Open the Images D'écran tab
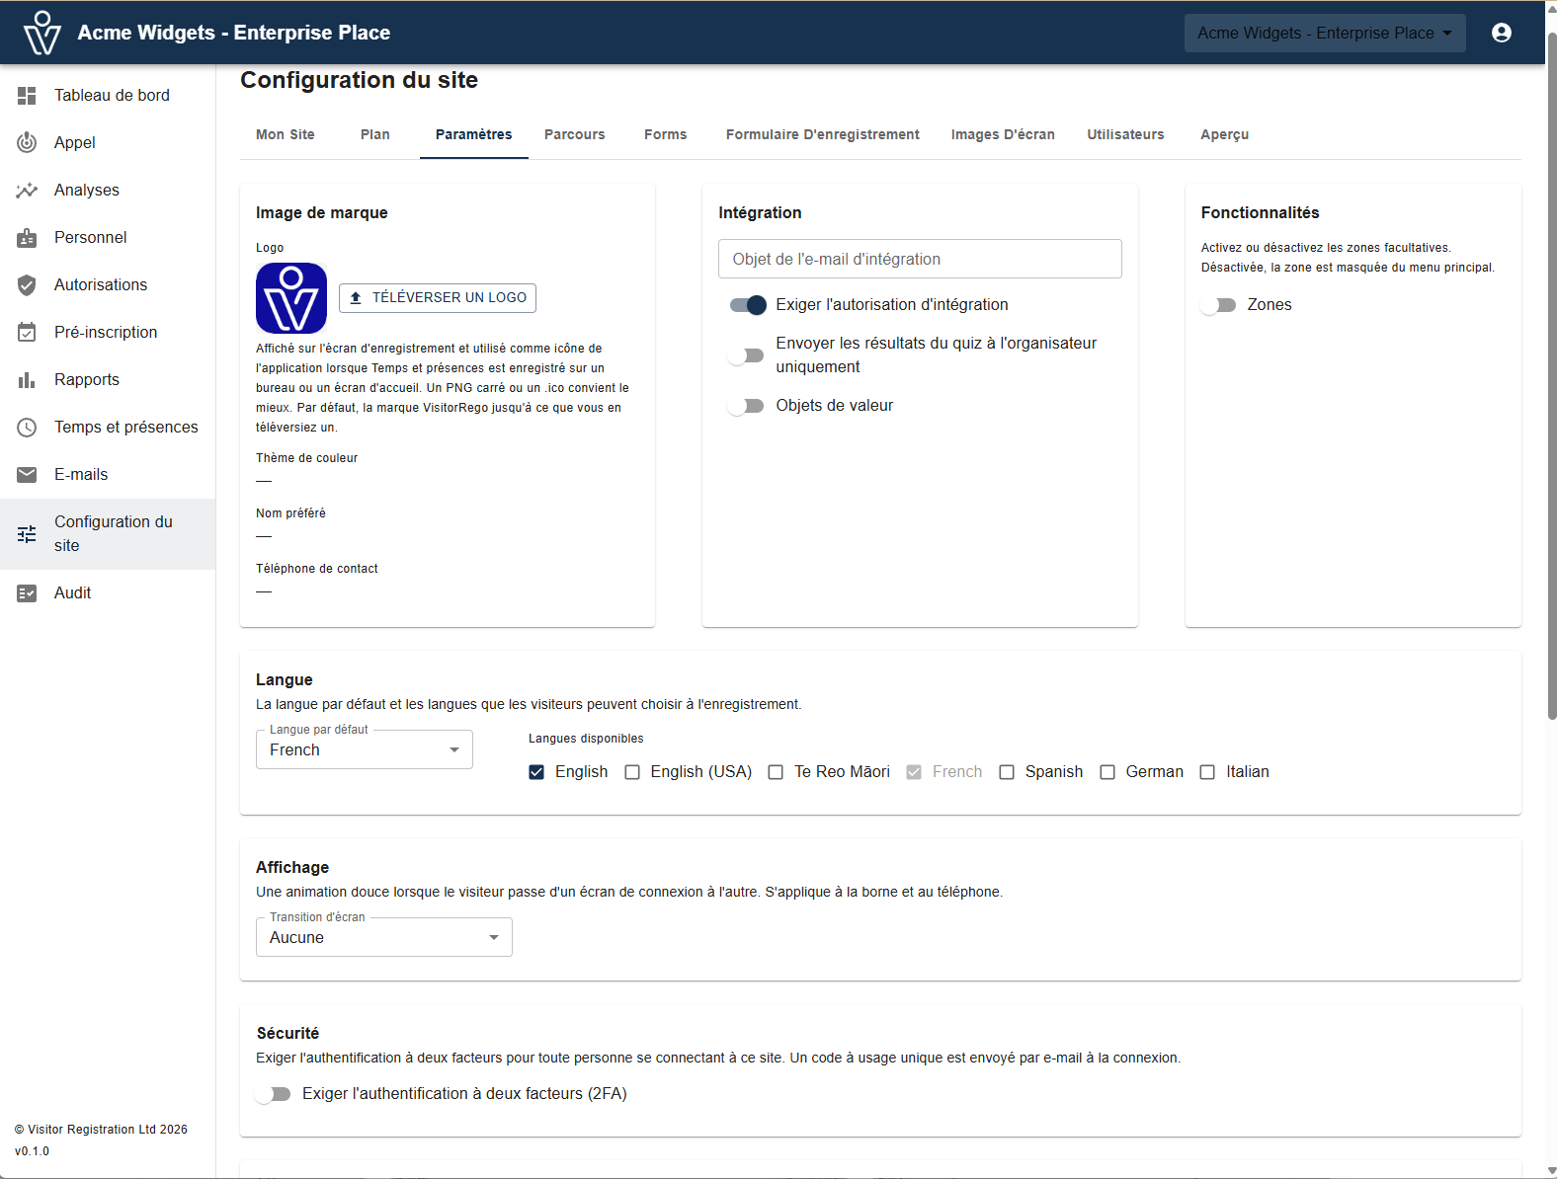The height and width of the screenshot is (1179, 1557). [x=1003, y=134]
